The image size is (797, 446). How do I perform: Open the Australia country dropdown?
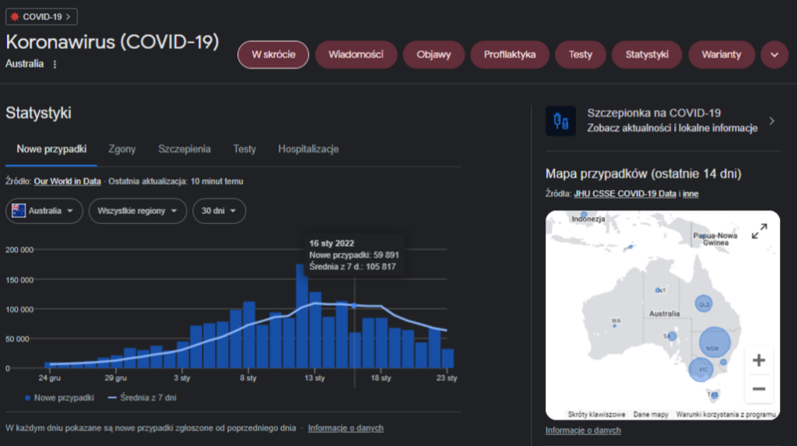[44, 211]
